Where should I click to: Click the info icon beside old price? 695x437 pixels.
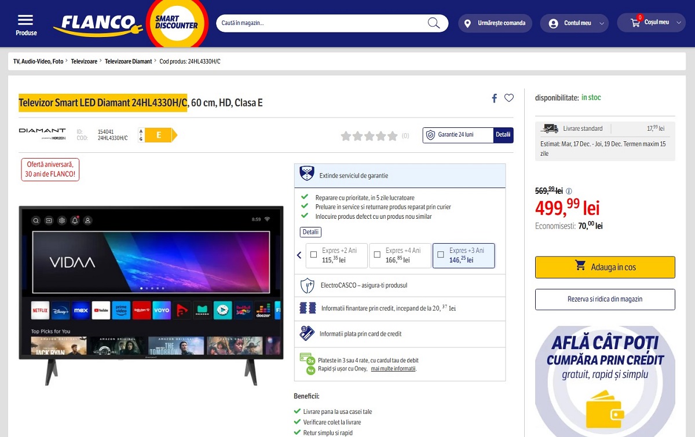pos(569,191)
